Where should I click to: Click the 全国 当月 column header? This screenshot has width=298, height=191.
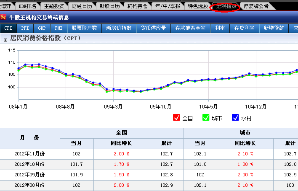tap(77, 143)
